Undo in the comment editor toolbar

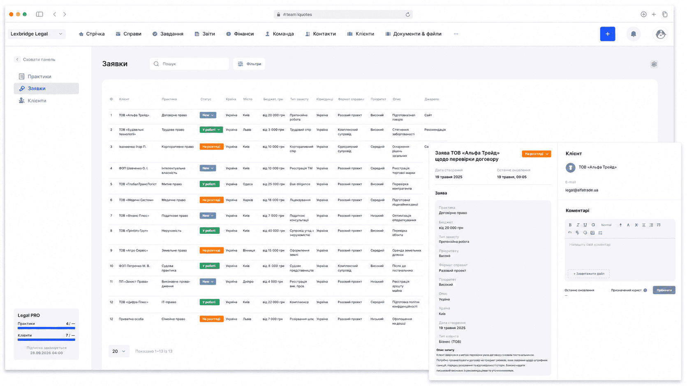click(570, 233)
